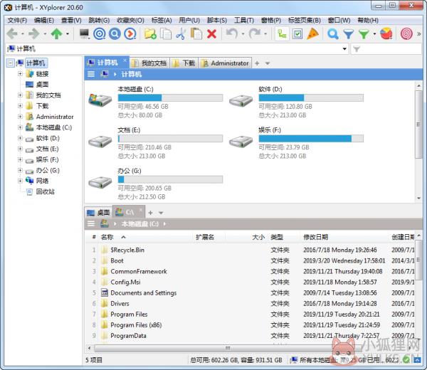Switch to the 下載 tab
This screenshot has height=370, width=427.
pos(184,63)
